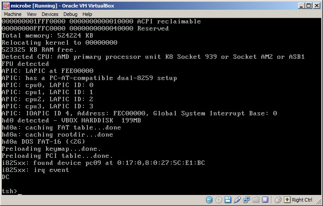The width and height of the screenshot is (323, 206).
Task: Click the 'i825xx: found device pc09' line
Action: 103,163
